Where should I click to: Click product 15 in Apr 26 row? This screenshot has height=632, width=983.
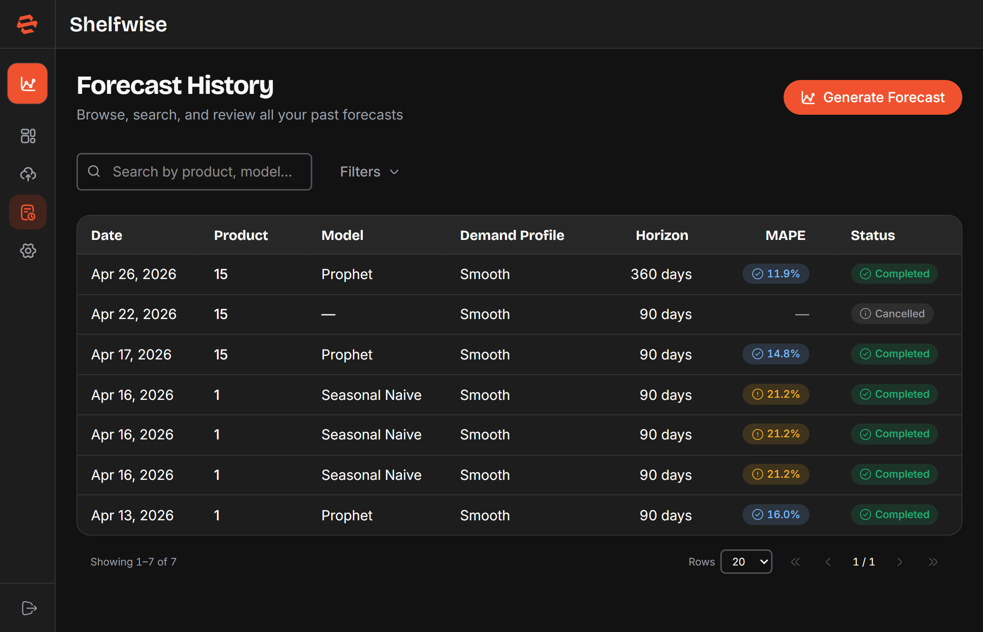pos(221,274)
